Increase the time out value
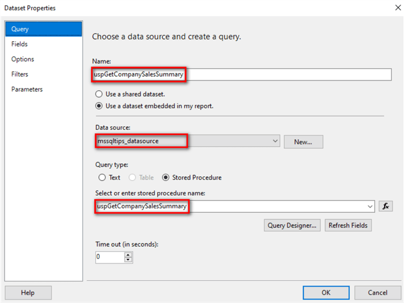The height and width of the screenshot is (303, 404). pyautogui.click(x=128, y=254)
